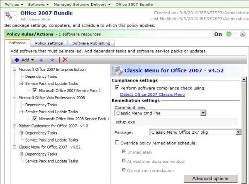Collapse Service Pack tasks under Office 2007 Enterprise
The height and width of the screenshot is (184, 249).
(x=21, y=83)
